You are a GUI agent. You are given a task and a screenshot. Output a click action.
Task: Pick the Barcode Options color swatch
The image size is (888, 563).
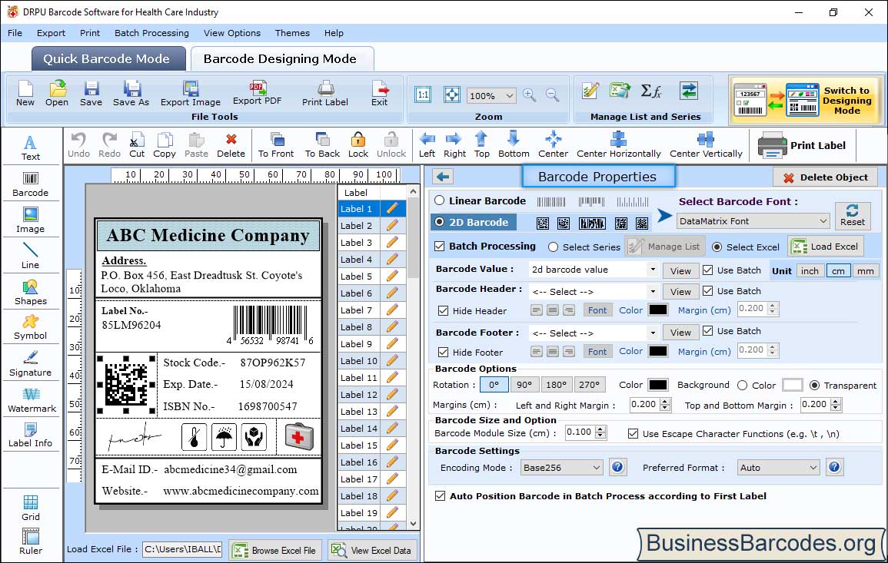(x=657, y=385)
